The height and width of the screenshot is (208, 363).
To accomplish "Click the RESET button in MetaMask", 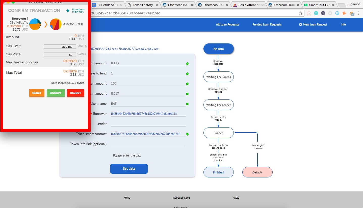I will click(37, 93).
